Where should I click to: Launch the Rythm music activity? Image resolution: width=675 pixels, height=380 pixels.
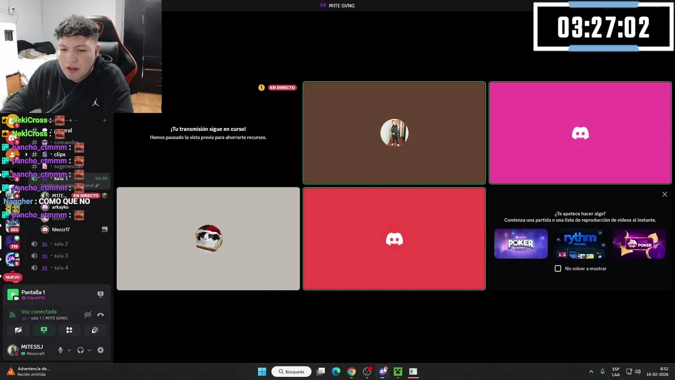click(580, 244)
